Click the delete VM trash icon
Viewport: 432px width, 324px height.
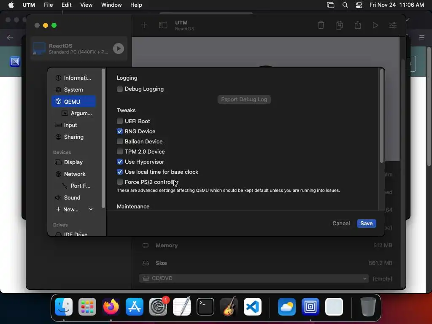321,25
